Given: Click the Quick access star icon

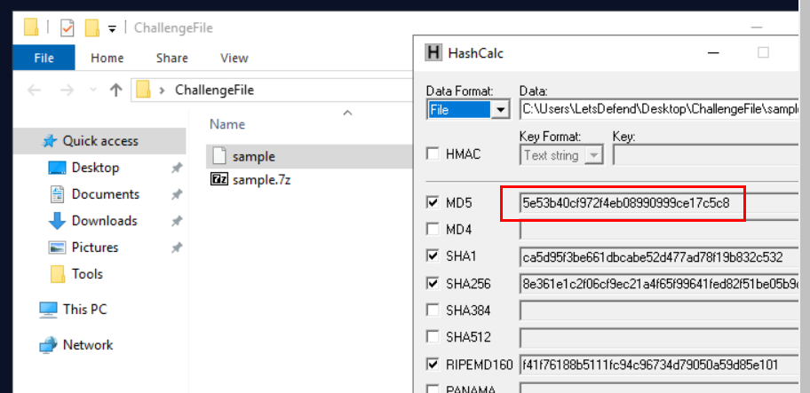Looking at the screenshot, I should 49,141.
